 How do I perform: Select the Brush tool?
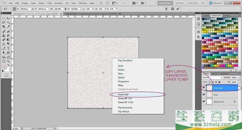[x=8, y=32]
